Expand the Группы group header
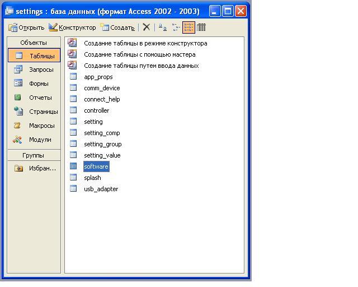Image resolution: width=358 pixels, height=287 pixels. [x=34, y=155]
